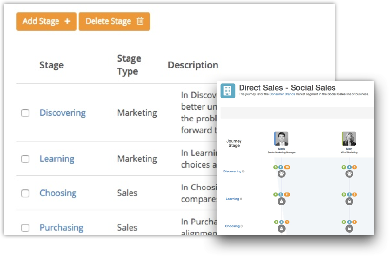
Task: Click the Senior Marketing Manager subtitle under Mark
Action: [x=281, y=152]
